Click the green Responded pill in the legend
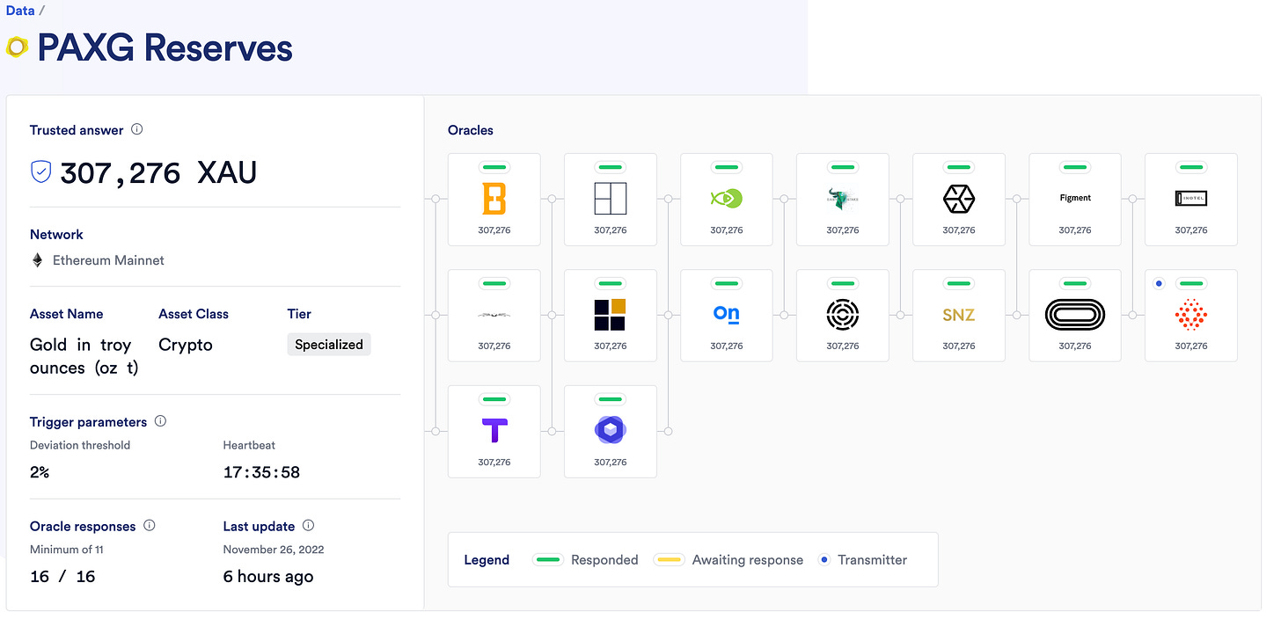 tap(549, 559)
